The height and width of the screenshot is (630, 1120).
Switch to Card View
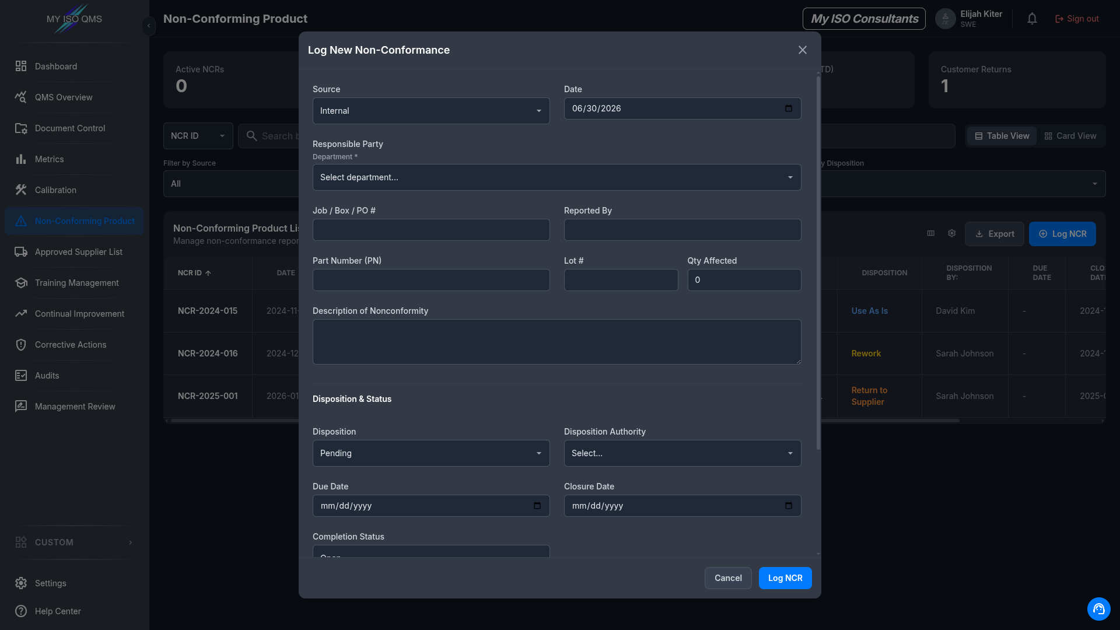pos(1070,136)
